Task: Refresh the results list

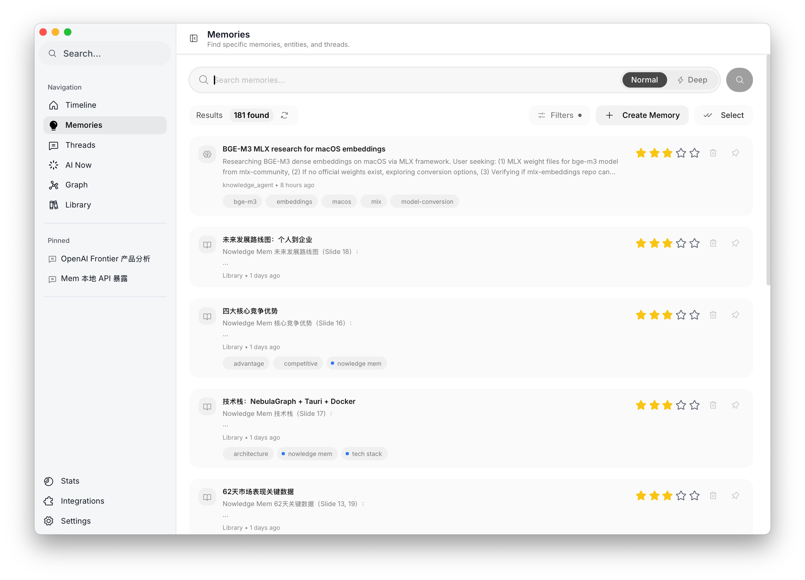Action: 284,115
